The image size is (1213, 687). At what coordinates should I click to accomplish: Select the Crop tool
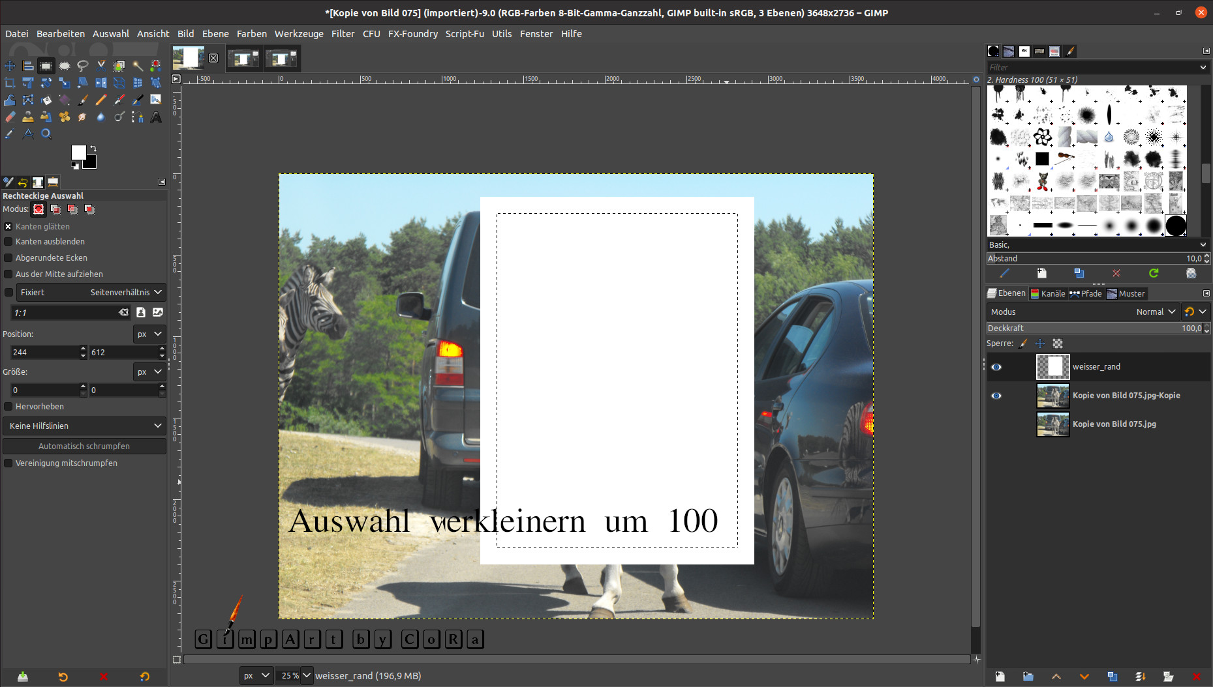tap(10, 83)
